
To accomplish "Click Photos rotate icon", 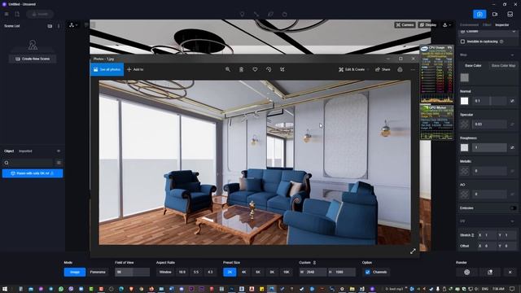I will [269, 69].
